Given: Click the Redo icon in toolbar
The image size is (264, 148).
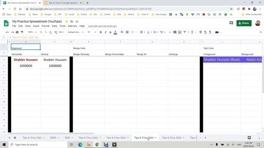Looking at the screenshot, I should click(12, 32).
